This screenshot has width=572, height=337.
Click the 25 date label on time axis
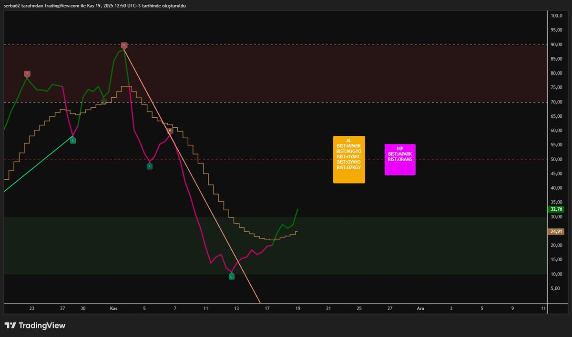click(x=359, y=308)
